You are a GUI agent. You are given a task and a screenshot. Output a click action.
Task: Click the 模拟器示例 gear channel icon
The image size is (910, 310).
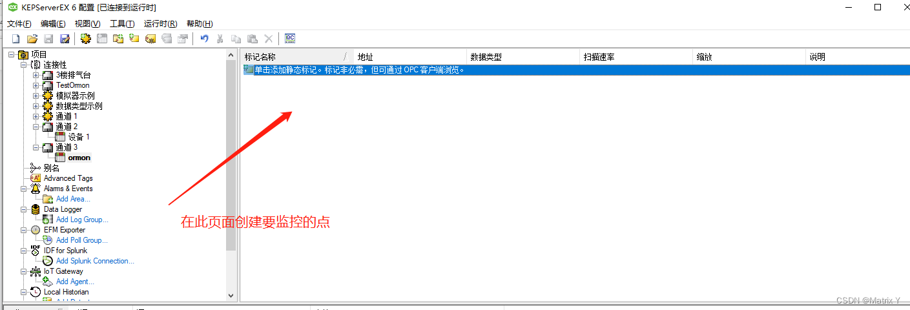click(48, 96)
